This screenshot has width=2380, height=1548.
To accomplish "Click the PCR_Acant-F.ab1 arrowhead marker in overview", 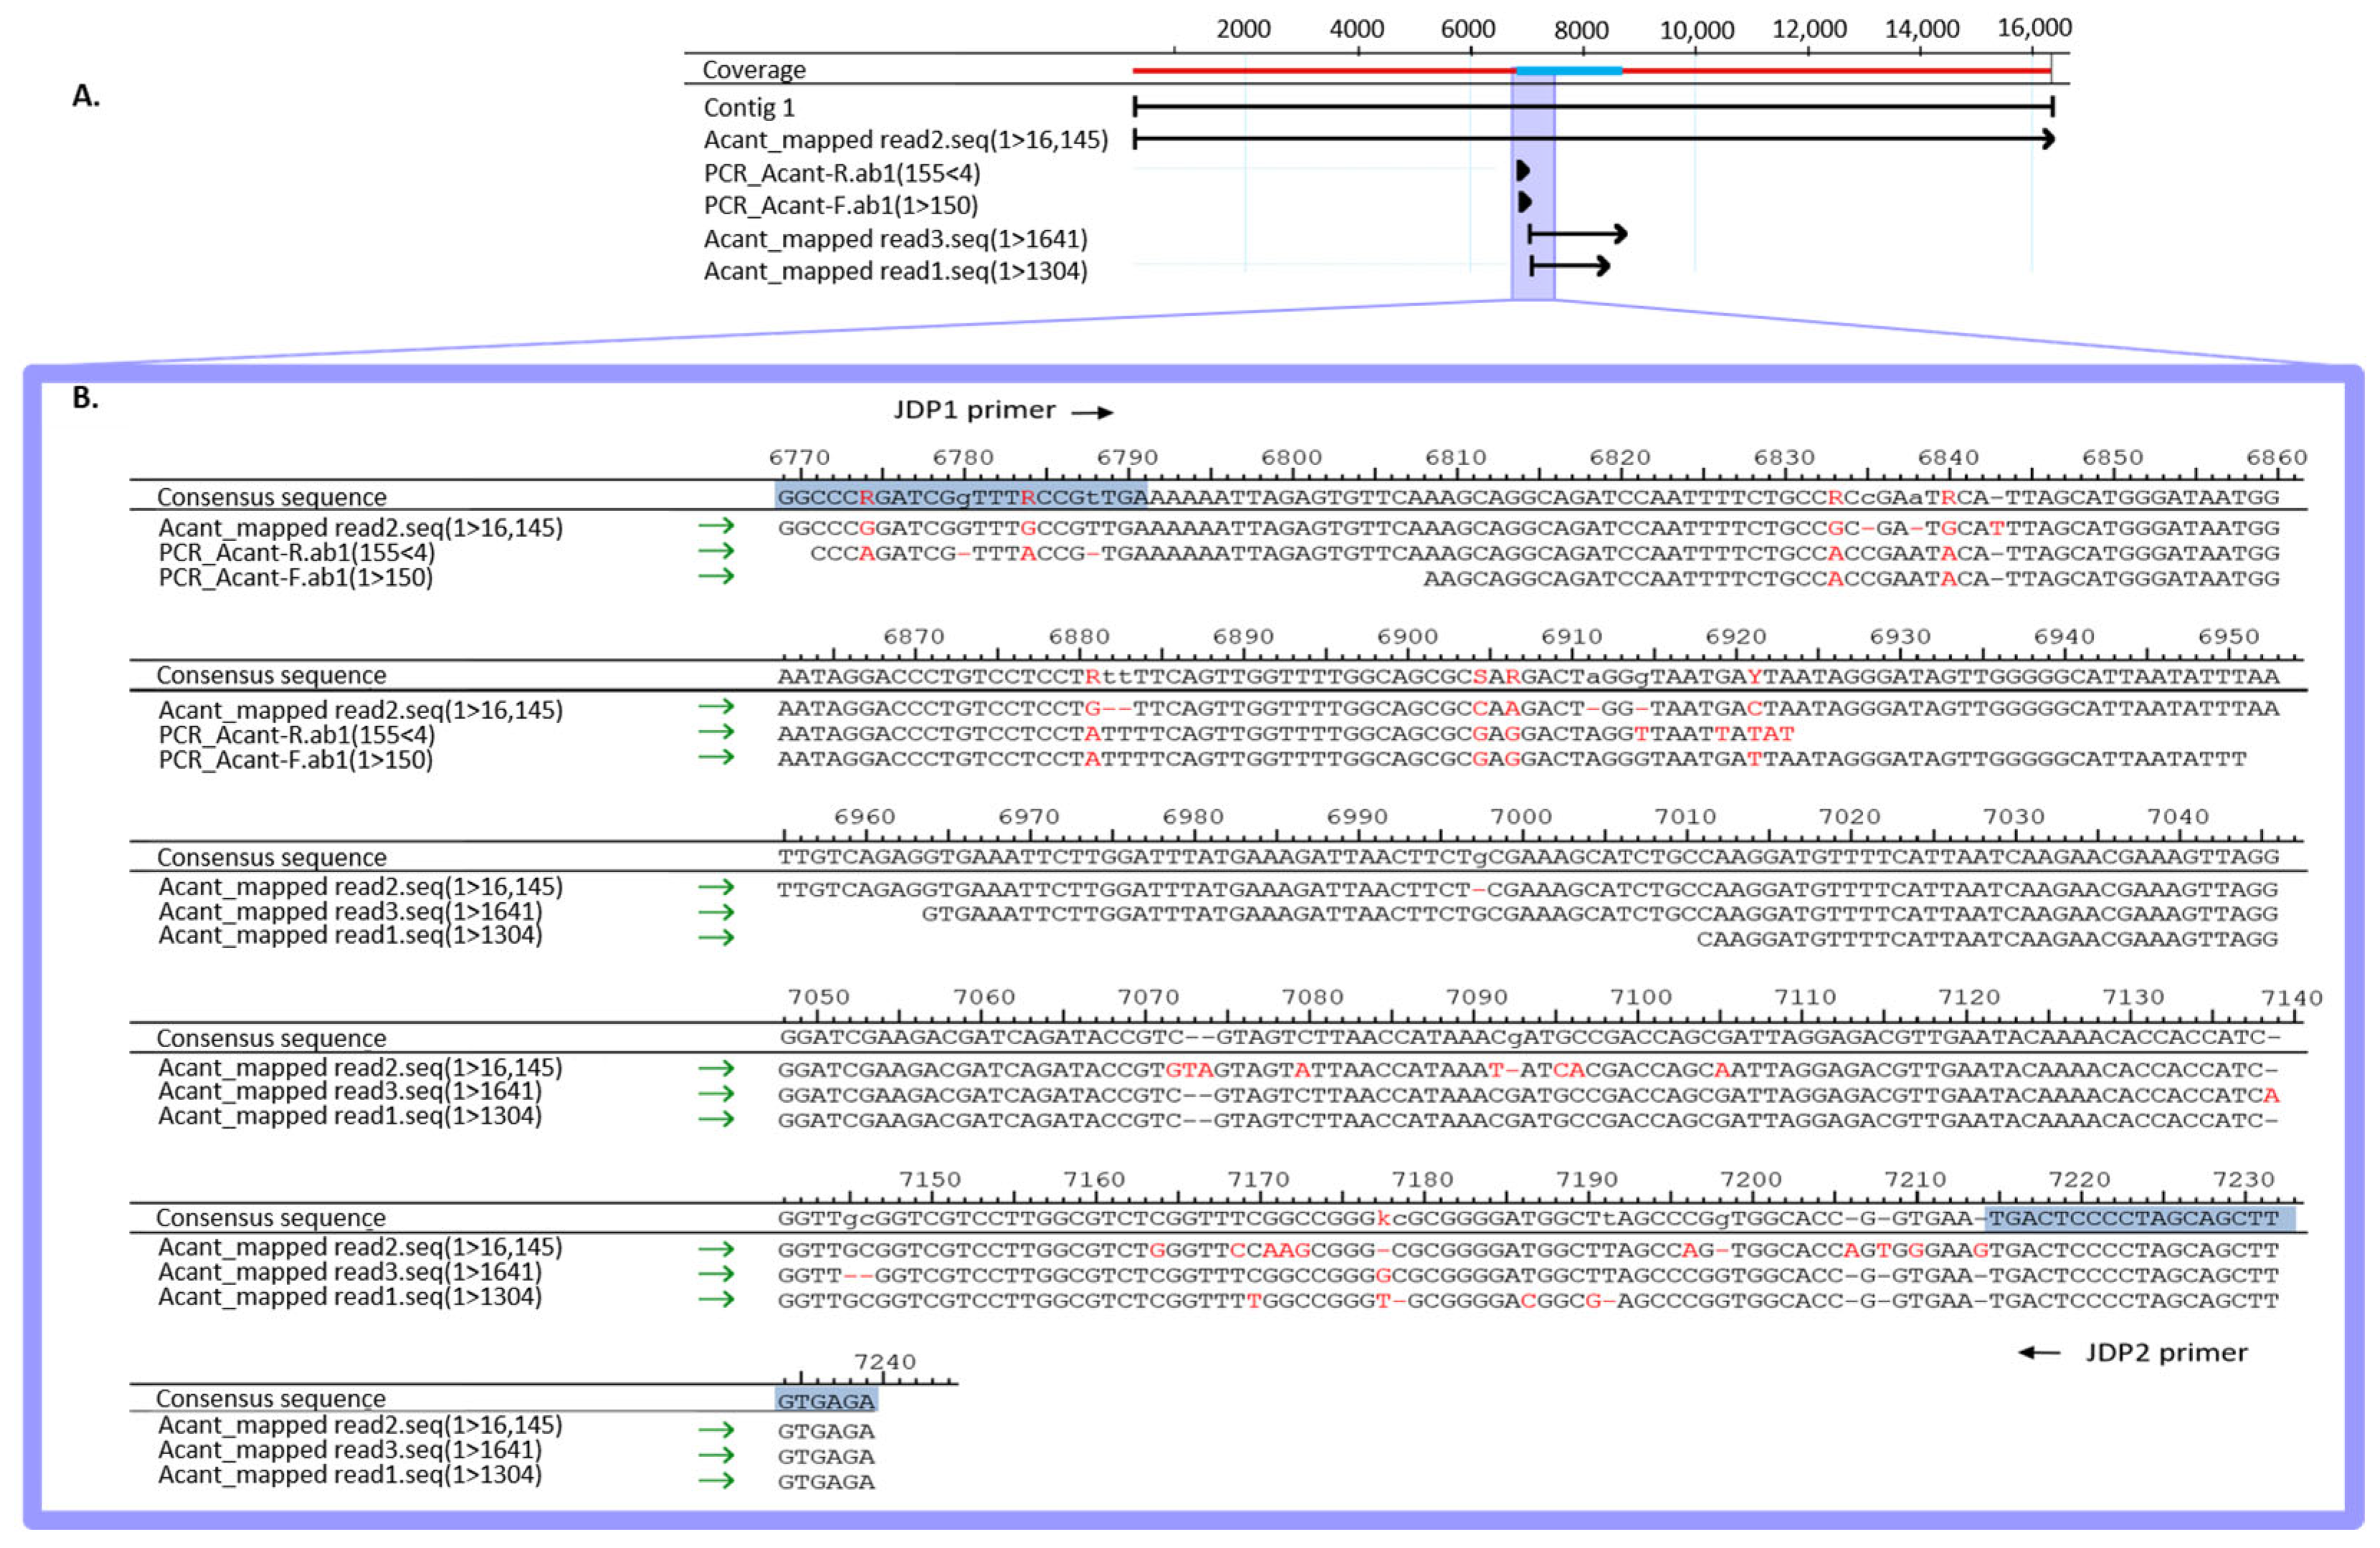I will [x=1524, y=203].
